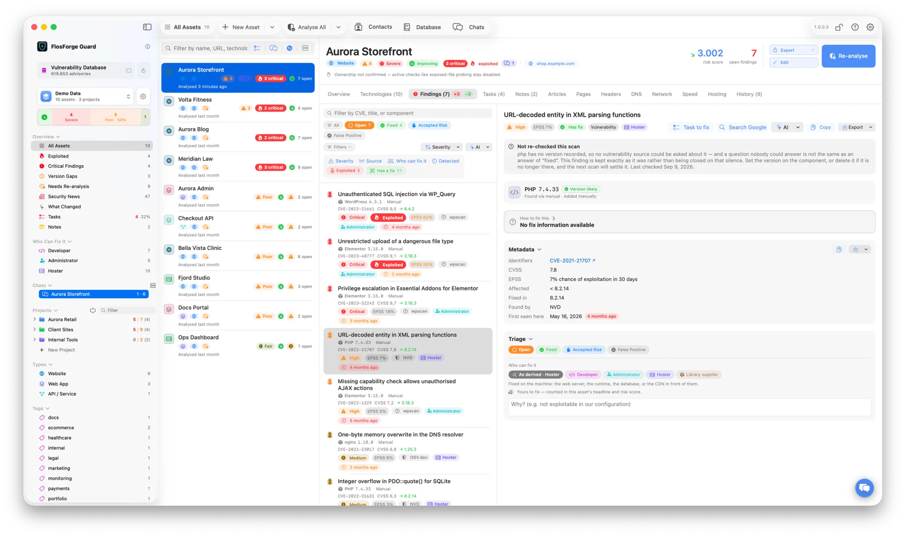Image resolution: width=906 pixels, height=537 pixels.
Task: Expand the Aurora Retail project
Action: coord(35,320)
